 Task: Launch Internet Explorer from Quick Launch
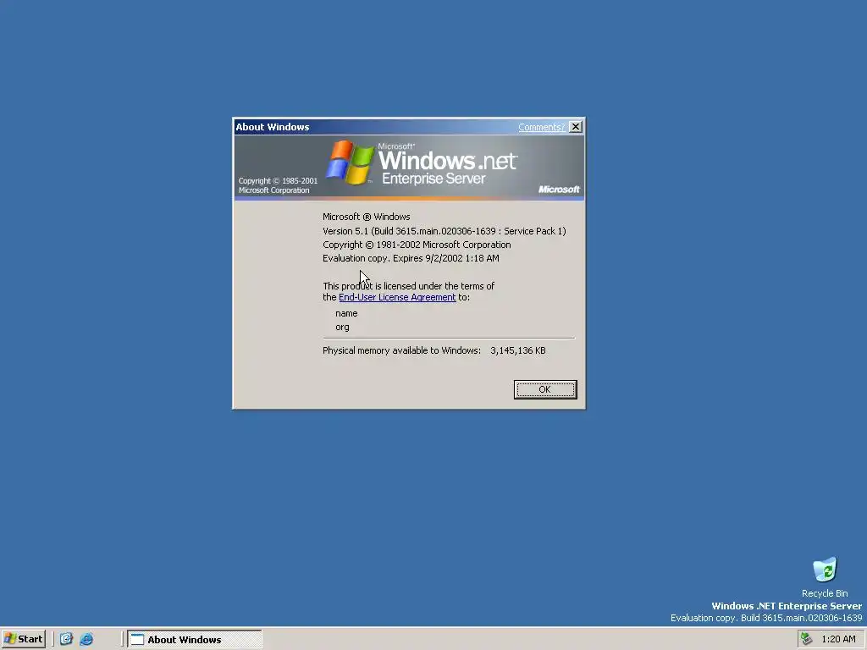(x=86, y=639)
